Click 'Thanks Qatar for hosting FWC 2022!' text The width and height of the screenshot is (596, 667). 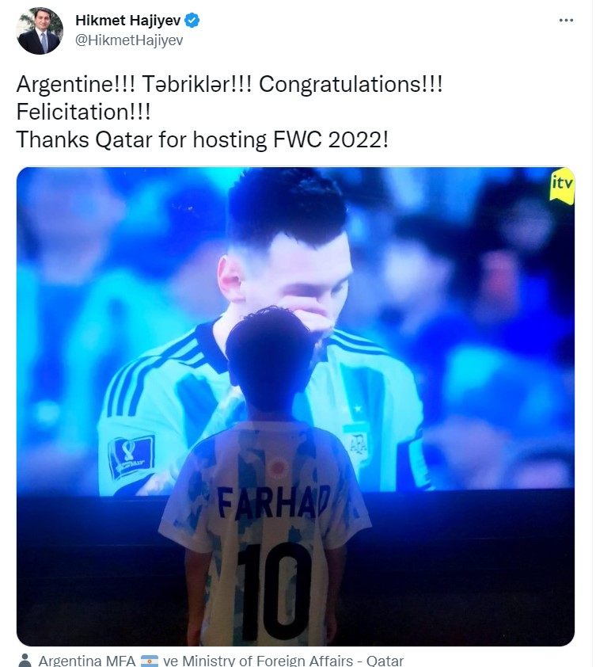click(x=203, y=139)
